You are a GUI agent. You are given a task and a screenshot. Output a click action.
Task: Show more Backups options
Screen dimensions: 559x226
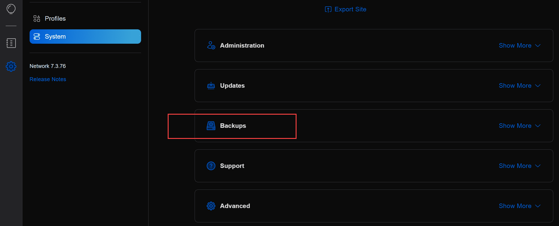pos(520,126)
